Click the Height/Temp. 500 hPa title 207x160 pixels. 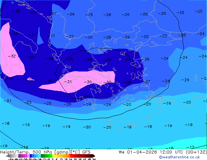[x=26, y=152]
